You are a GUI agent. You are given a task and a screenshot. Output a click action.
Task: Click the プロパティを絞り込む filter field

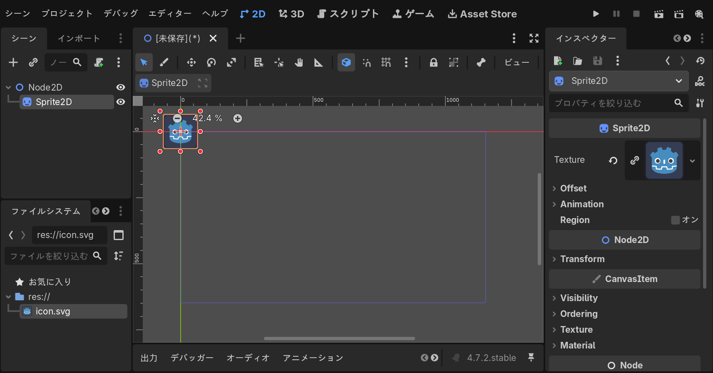point(619,103)
